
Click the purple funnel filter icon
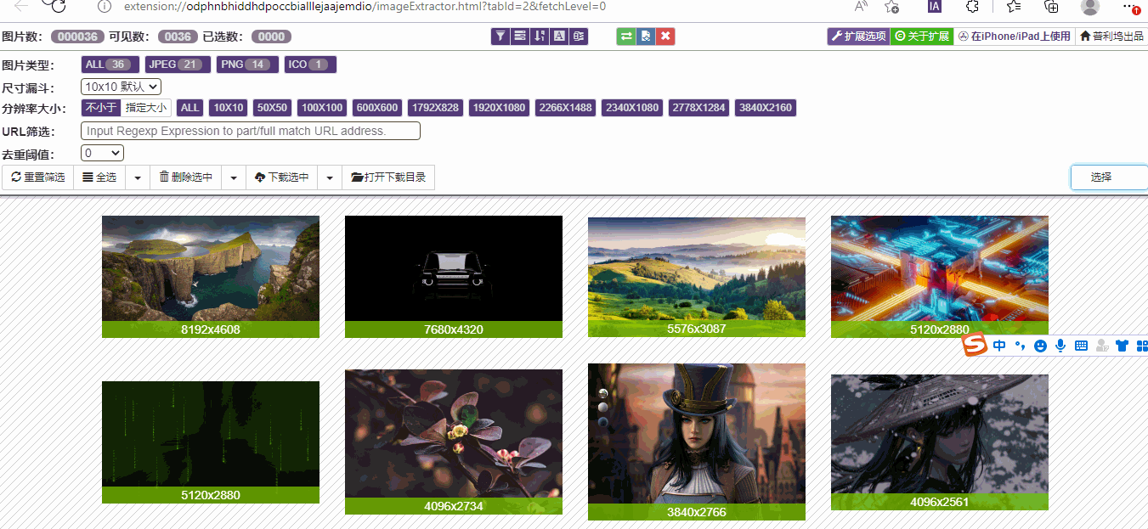click(500, 37)
